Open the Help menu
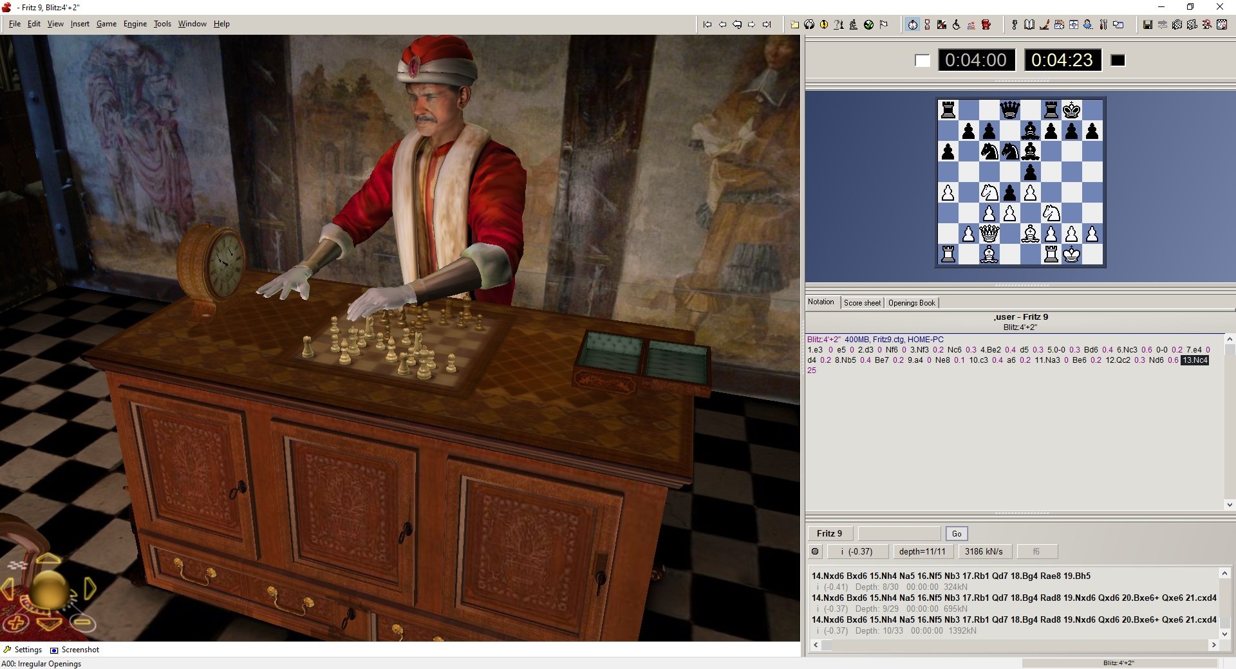1236x669 pixels. (221, 24)
